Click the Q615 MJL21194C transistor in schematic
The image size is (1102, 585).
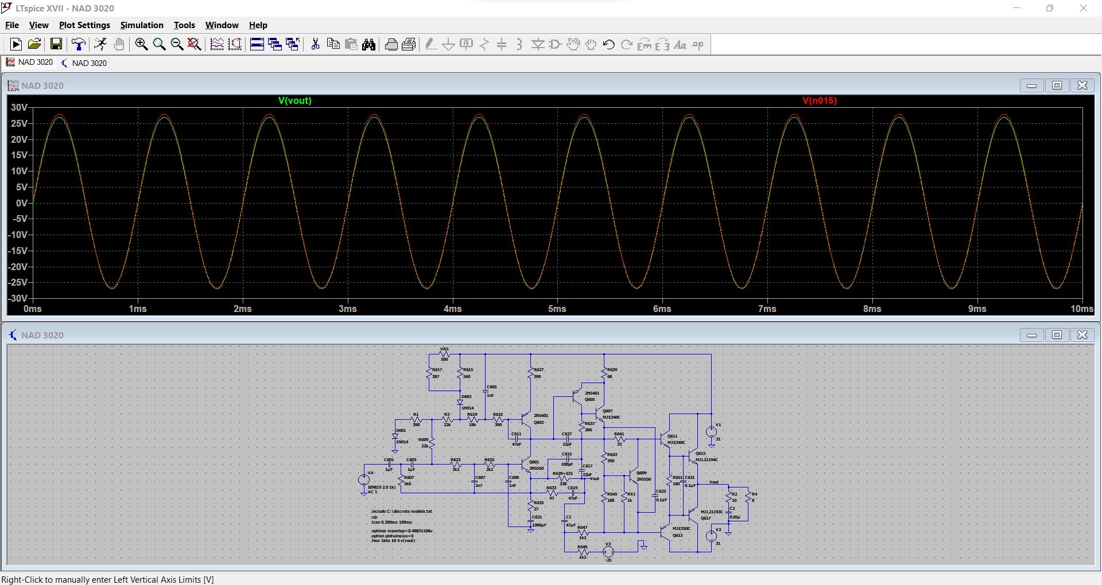click(x=694, y=457)
